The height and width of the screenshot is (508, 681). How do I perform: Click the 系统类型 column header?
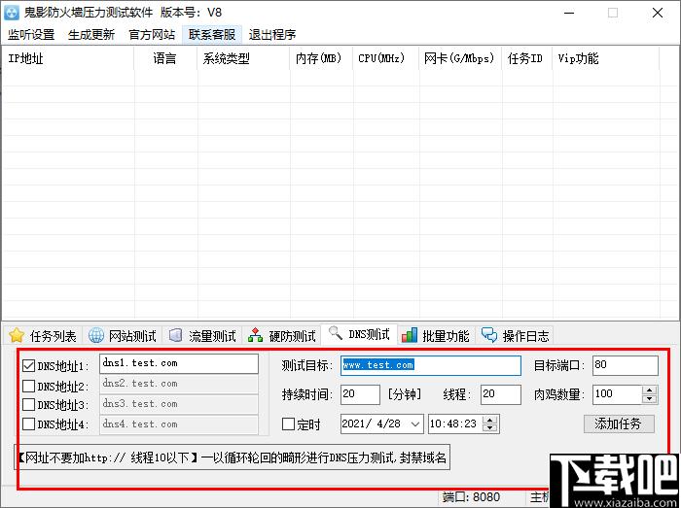[243, 58]
